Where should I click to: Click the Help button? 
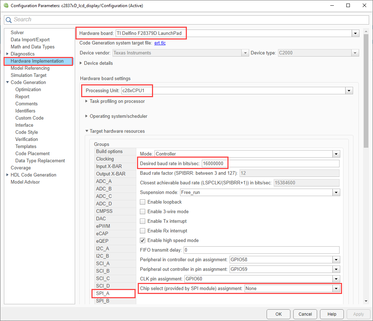coord(332,314)
